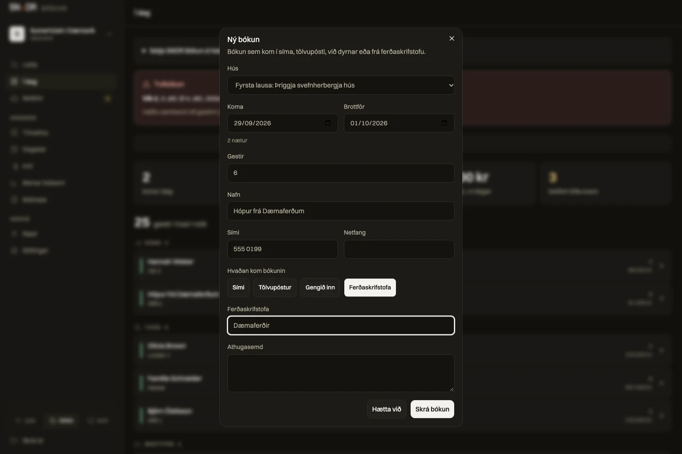Image resolution: width=682 pixels, height=454 pixels.
Task: Focus the Gestir number field
Action: (341, 173)
